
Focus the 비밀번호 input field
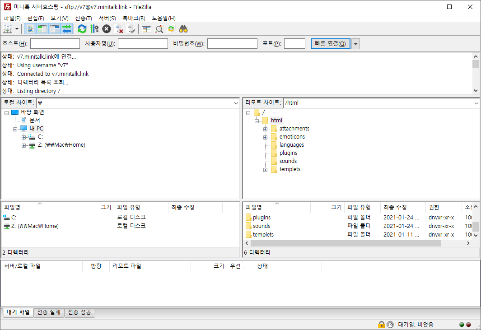232,43
